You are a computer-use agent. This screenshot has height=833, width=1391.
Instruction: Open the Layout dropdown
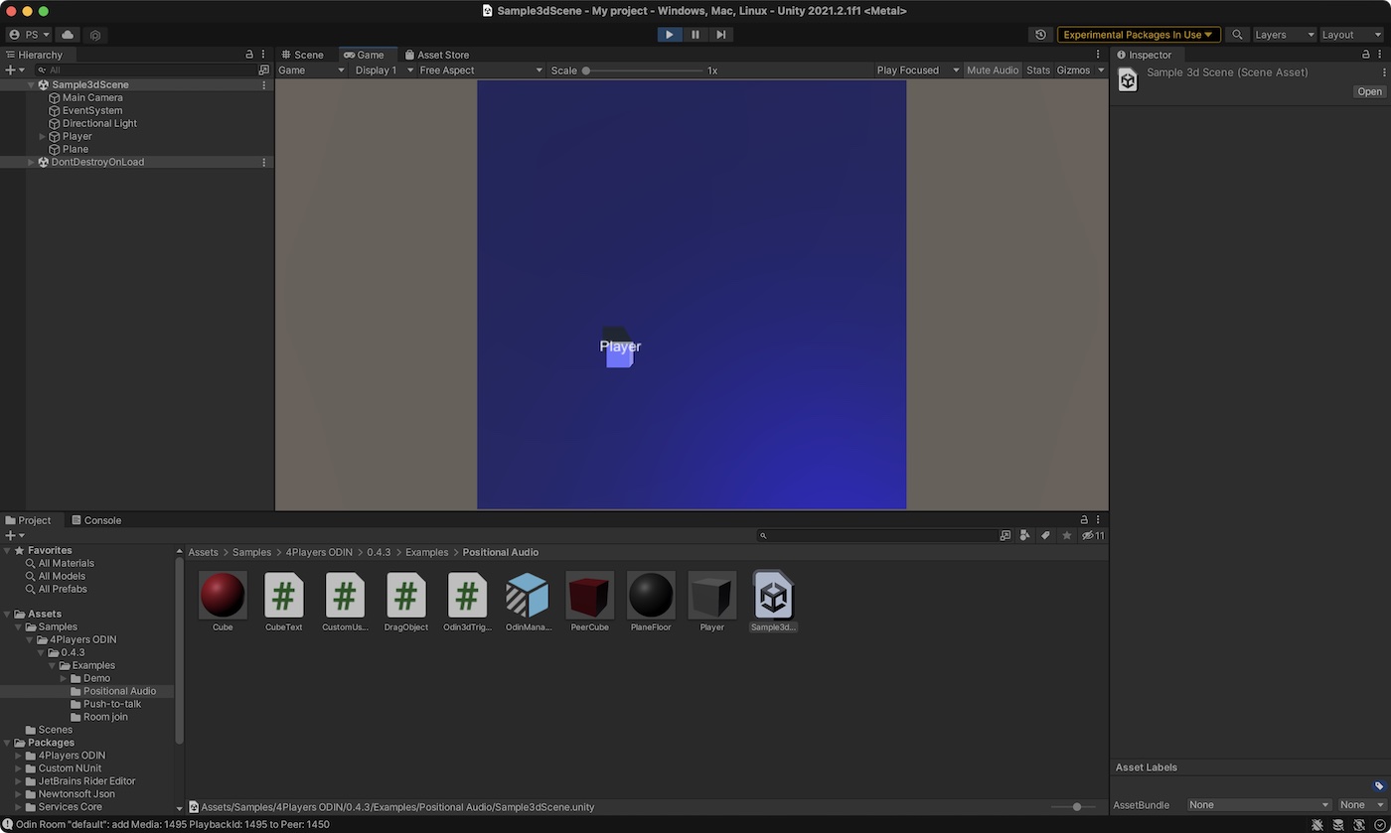click(1351, 35)
